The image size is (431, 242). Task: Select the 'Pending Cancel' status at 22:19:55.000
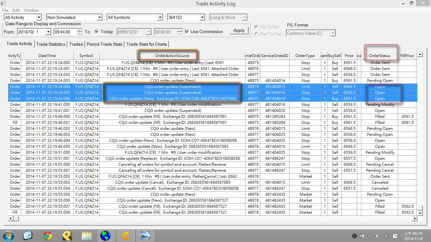380,164
